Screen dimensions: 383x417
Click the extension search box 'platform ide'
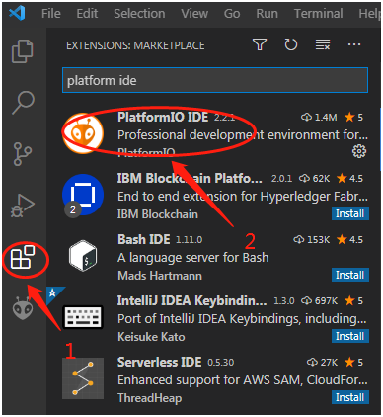(215, 80)
